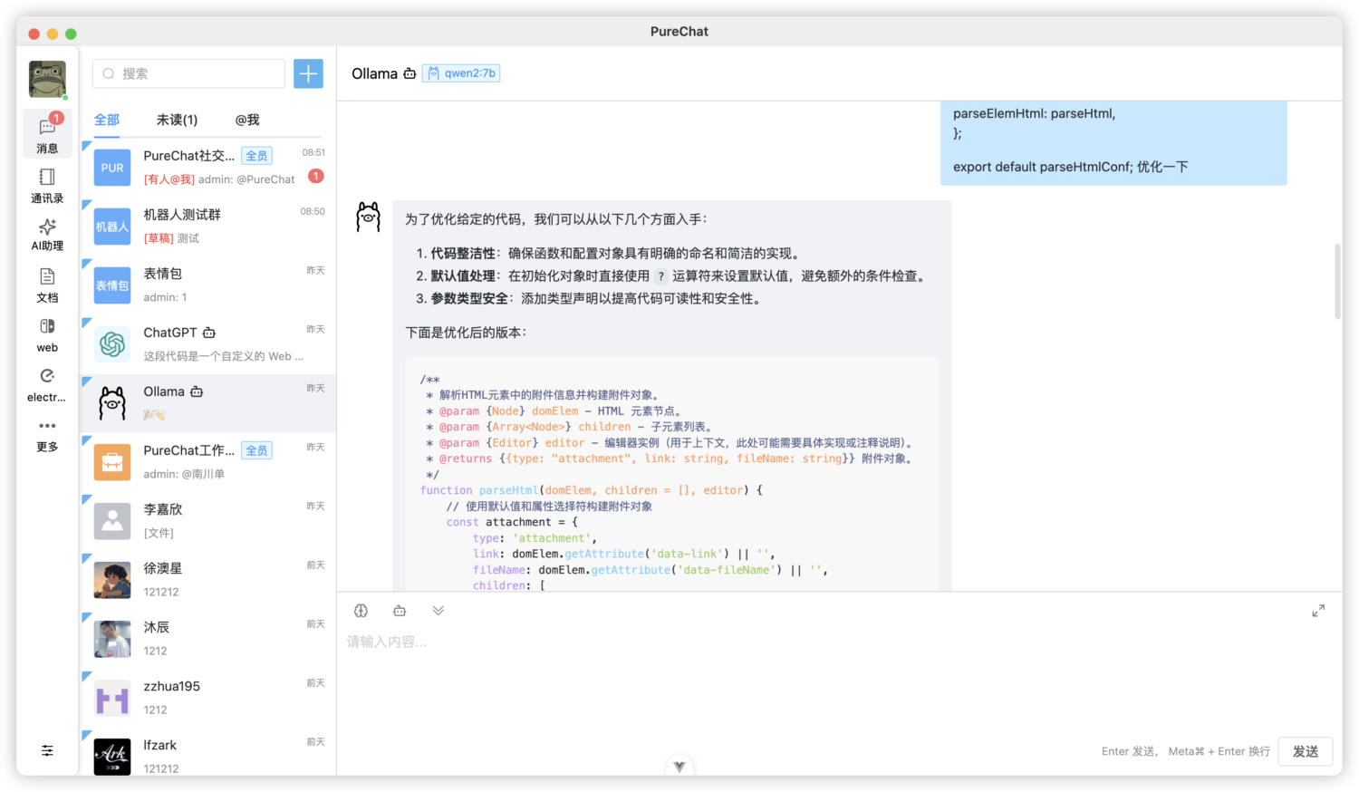Open the 机器人测试群 conversation
Screen dimensions: 1359x792
coord(208,227)
